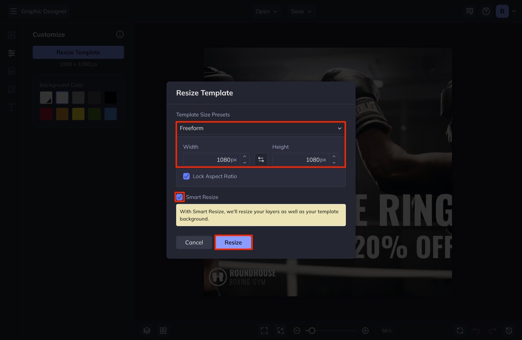Open the Images panel in the sidebar
This screenshot has width=522, height=340.
[11, 35]
